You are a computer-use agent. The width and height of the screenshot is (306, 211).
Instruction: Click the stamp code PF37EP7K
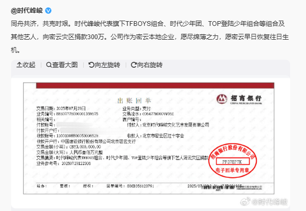point(232,162)
